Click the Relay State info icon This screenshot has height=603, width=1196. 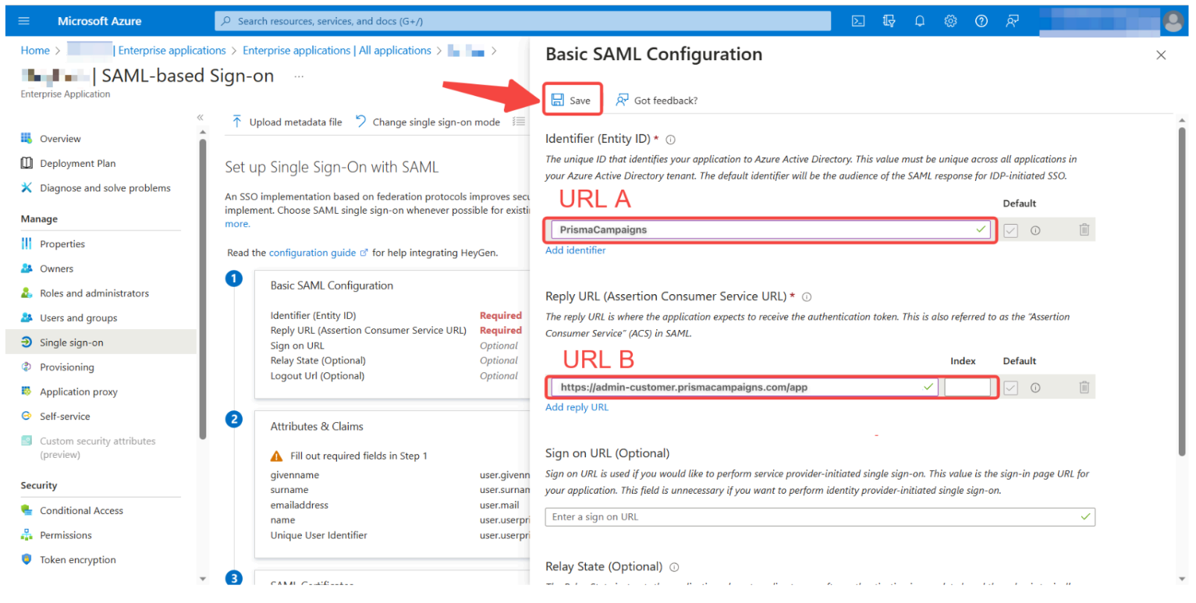tap(674, 567)
